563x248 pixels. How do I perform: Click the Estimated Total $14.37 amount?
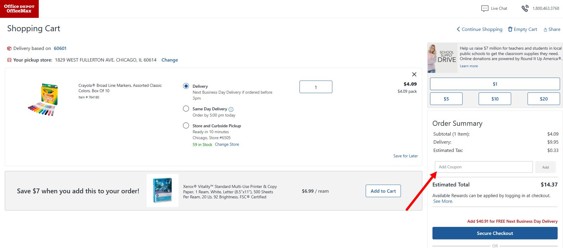(549, 185)
